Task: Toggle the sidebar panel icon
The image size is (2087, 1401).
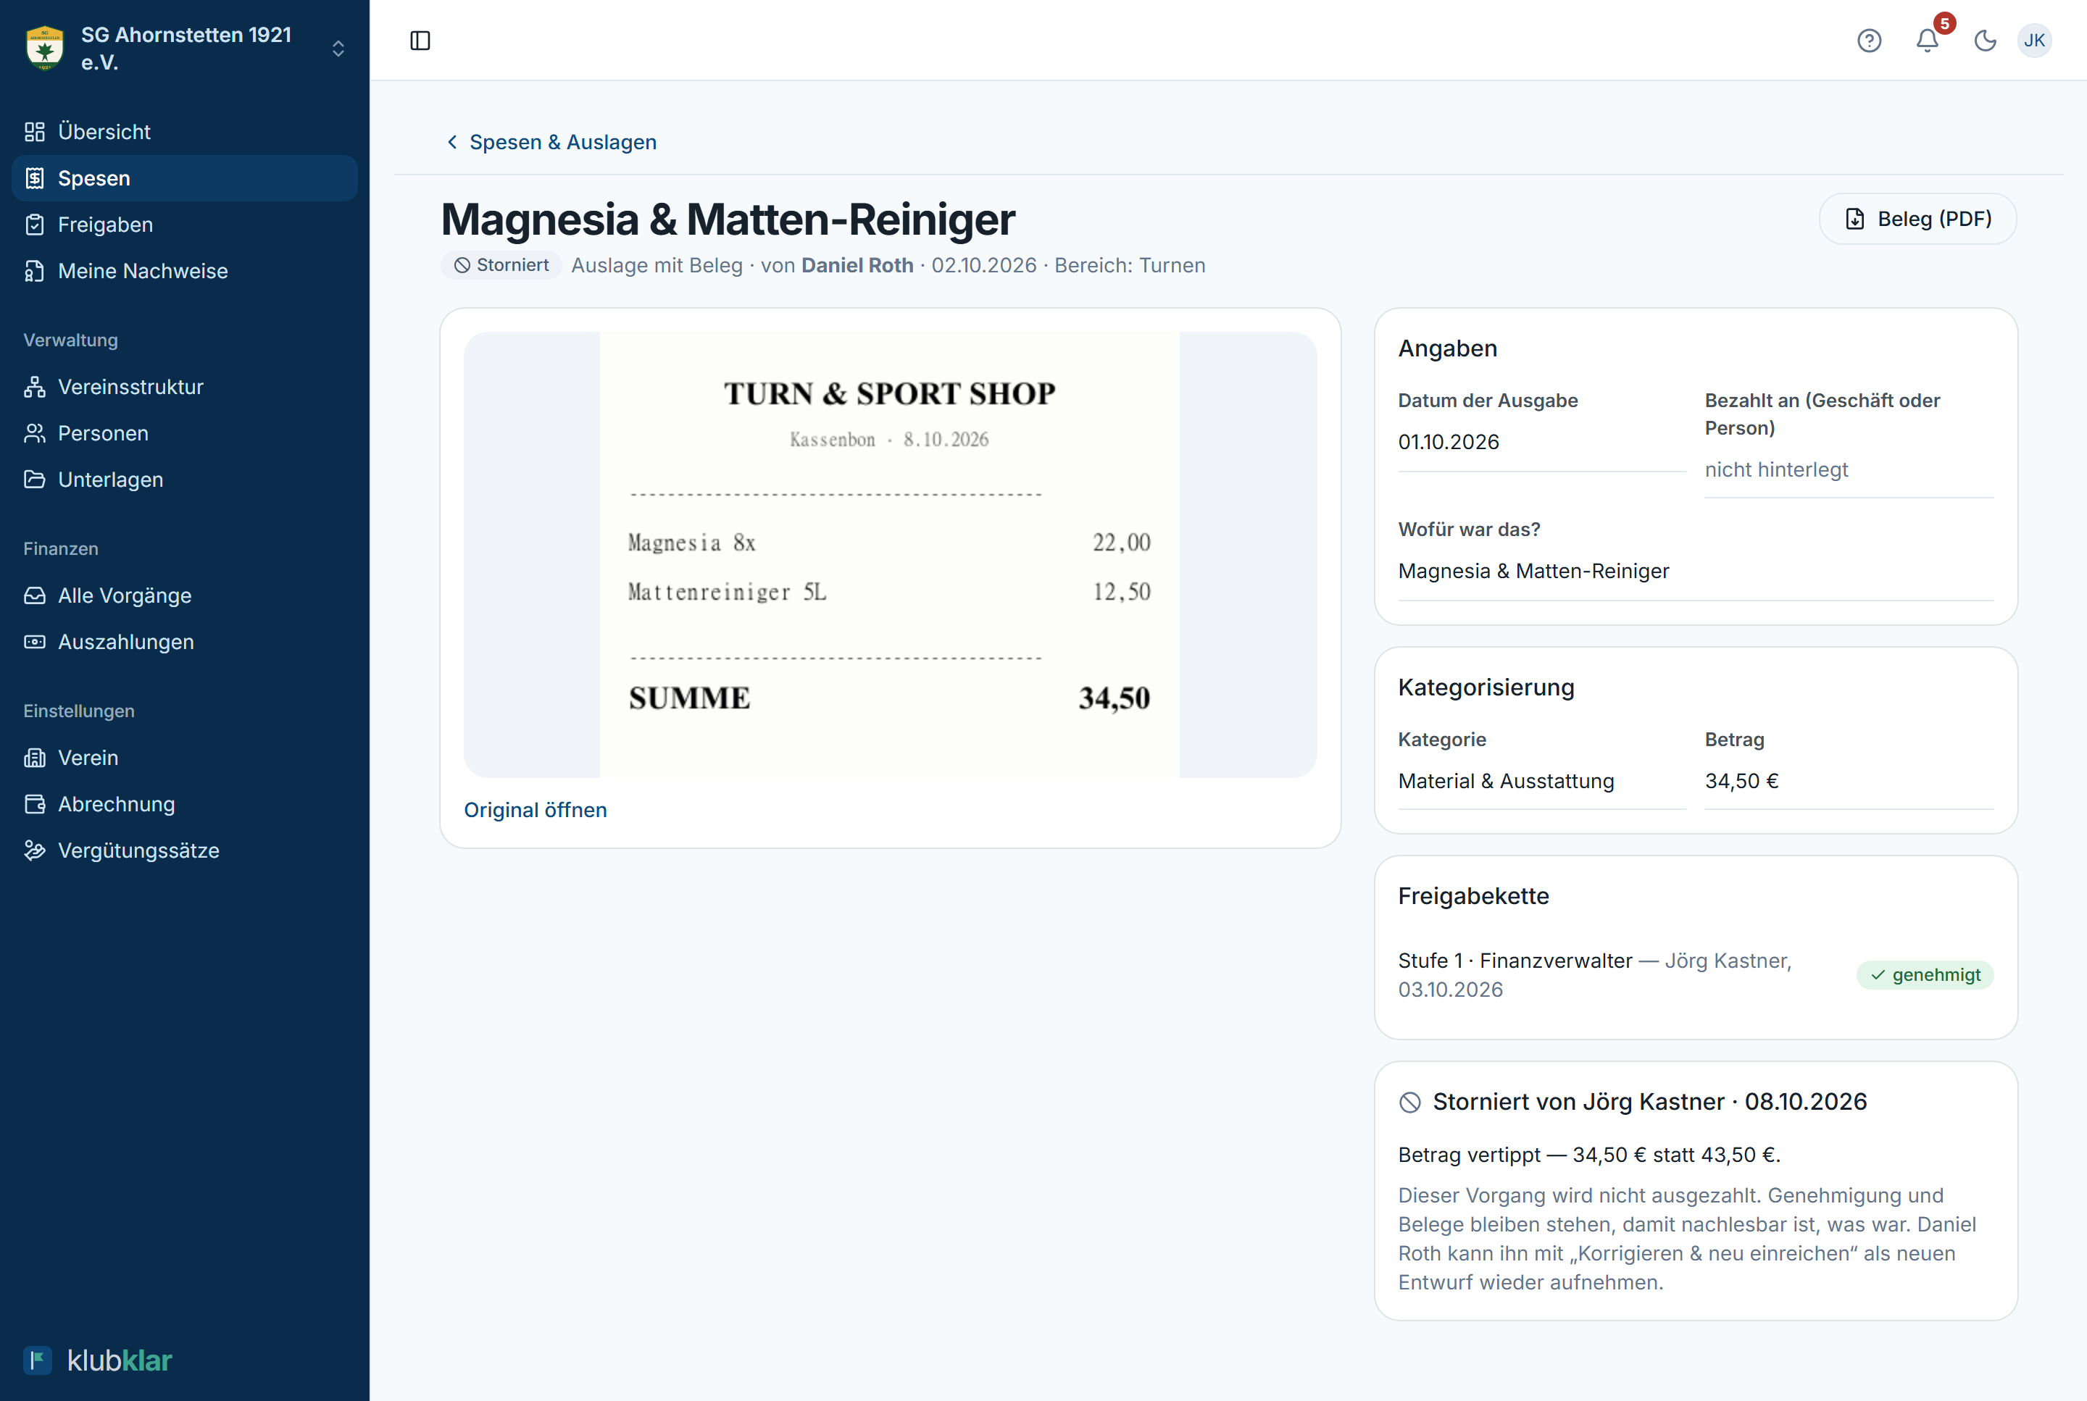Action: 420,41
